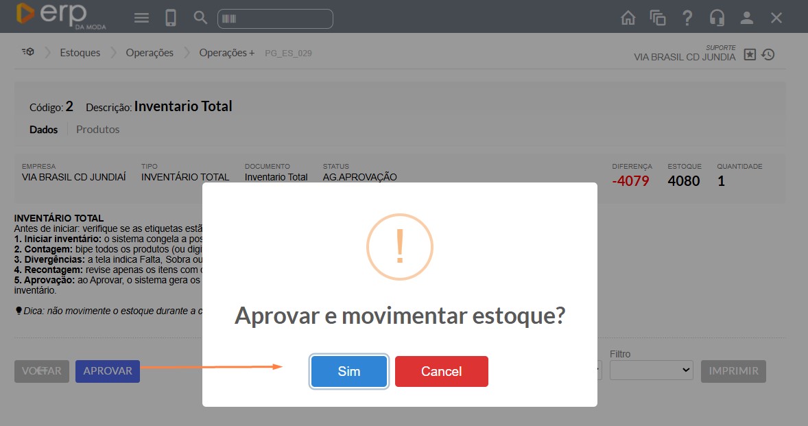Image resolution: width=808 pixels, height=426 pixels.
Task: Click the magnifying glass search icon
Action: tap(200, 18)
